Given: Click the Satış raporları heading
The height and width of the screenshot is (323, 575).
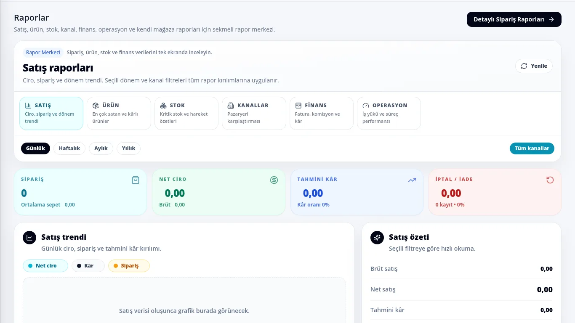Looking at the screenshot, I should 58,68.
